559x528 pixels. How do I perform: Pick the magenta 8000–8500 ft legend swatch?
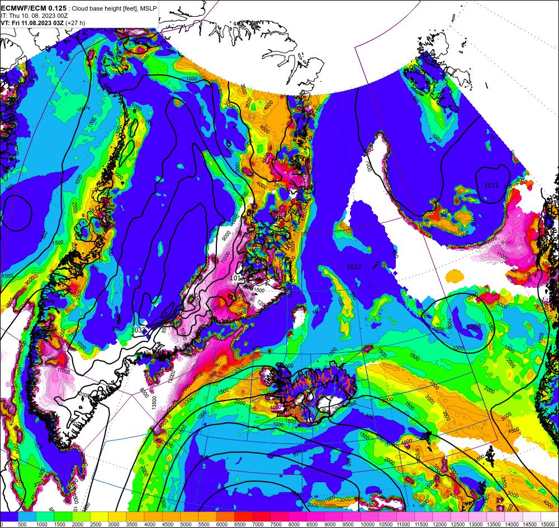tap(297, 517)
